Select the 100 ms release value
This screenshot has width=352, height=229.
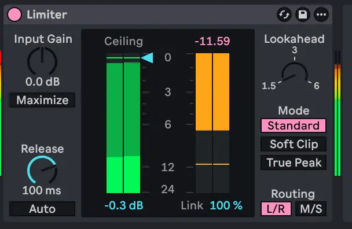point(42,190)
